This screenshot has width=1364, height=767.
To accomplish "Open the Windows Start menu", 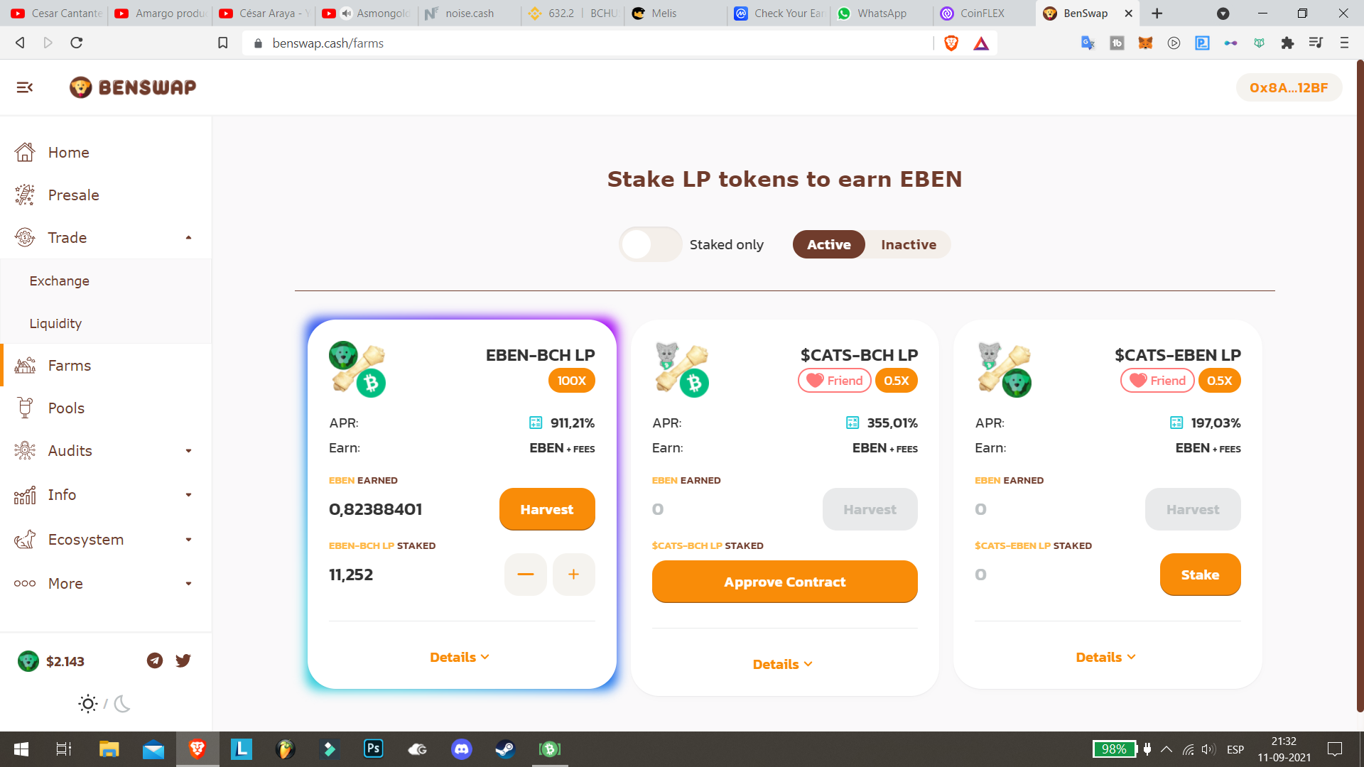I will coord(21,749).
